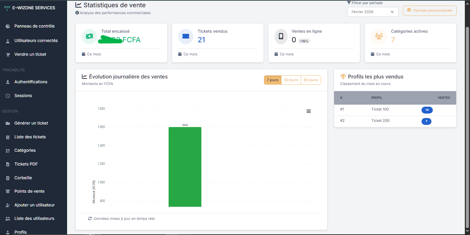Click the Période personnalisée button
This screenshot has height=235, width=470.
point(429,11)
